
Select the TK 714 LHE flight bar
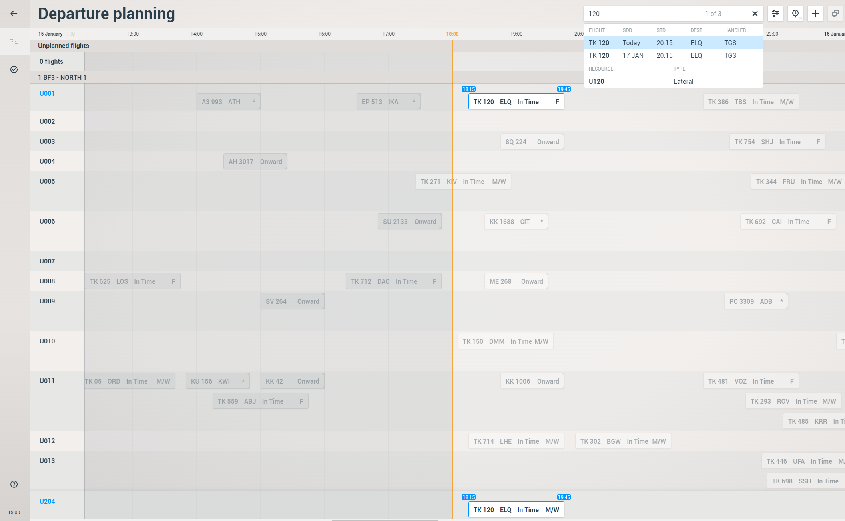tap(516, 441)
